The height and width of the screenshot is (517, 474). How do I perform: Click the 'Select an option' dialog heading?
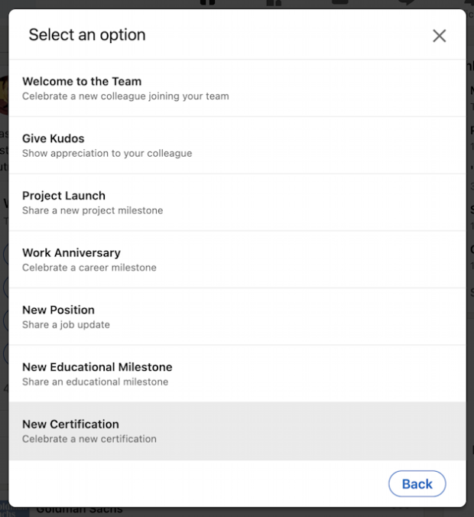pyautogui.click(x=87, y=34)
